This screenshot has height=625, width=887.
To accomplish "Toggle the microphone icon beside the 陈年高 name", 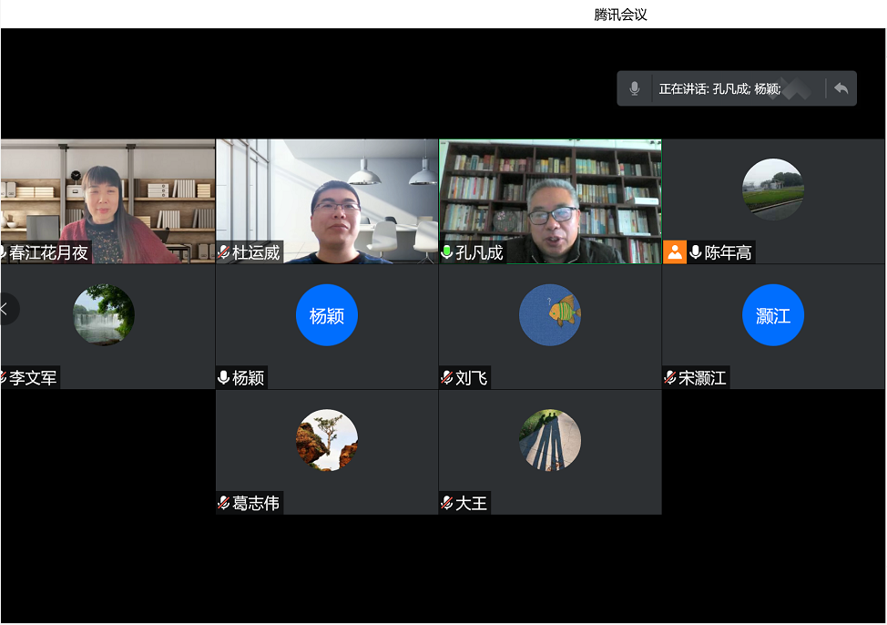I will coord(696,252).
